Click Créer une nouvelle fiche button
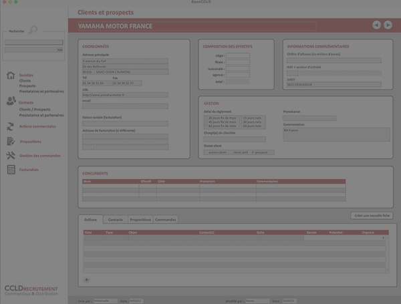 pos(372,216)
